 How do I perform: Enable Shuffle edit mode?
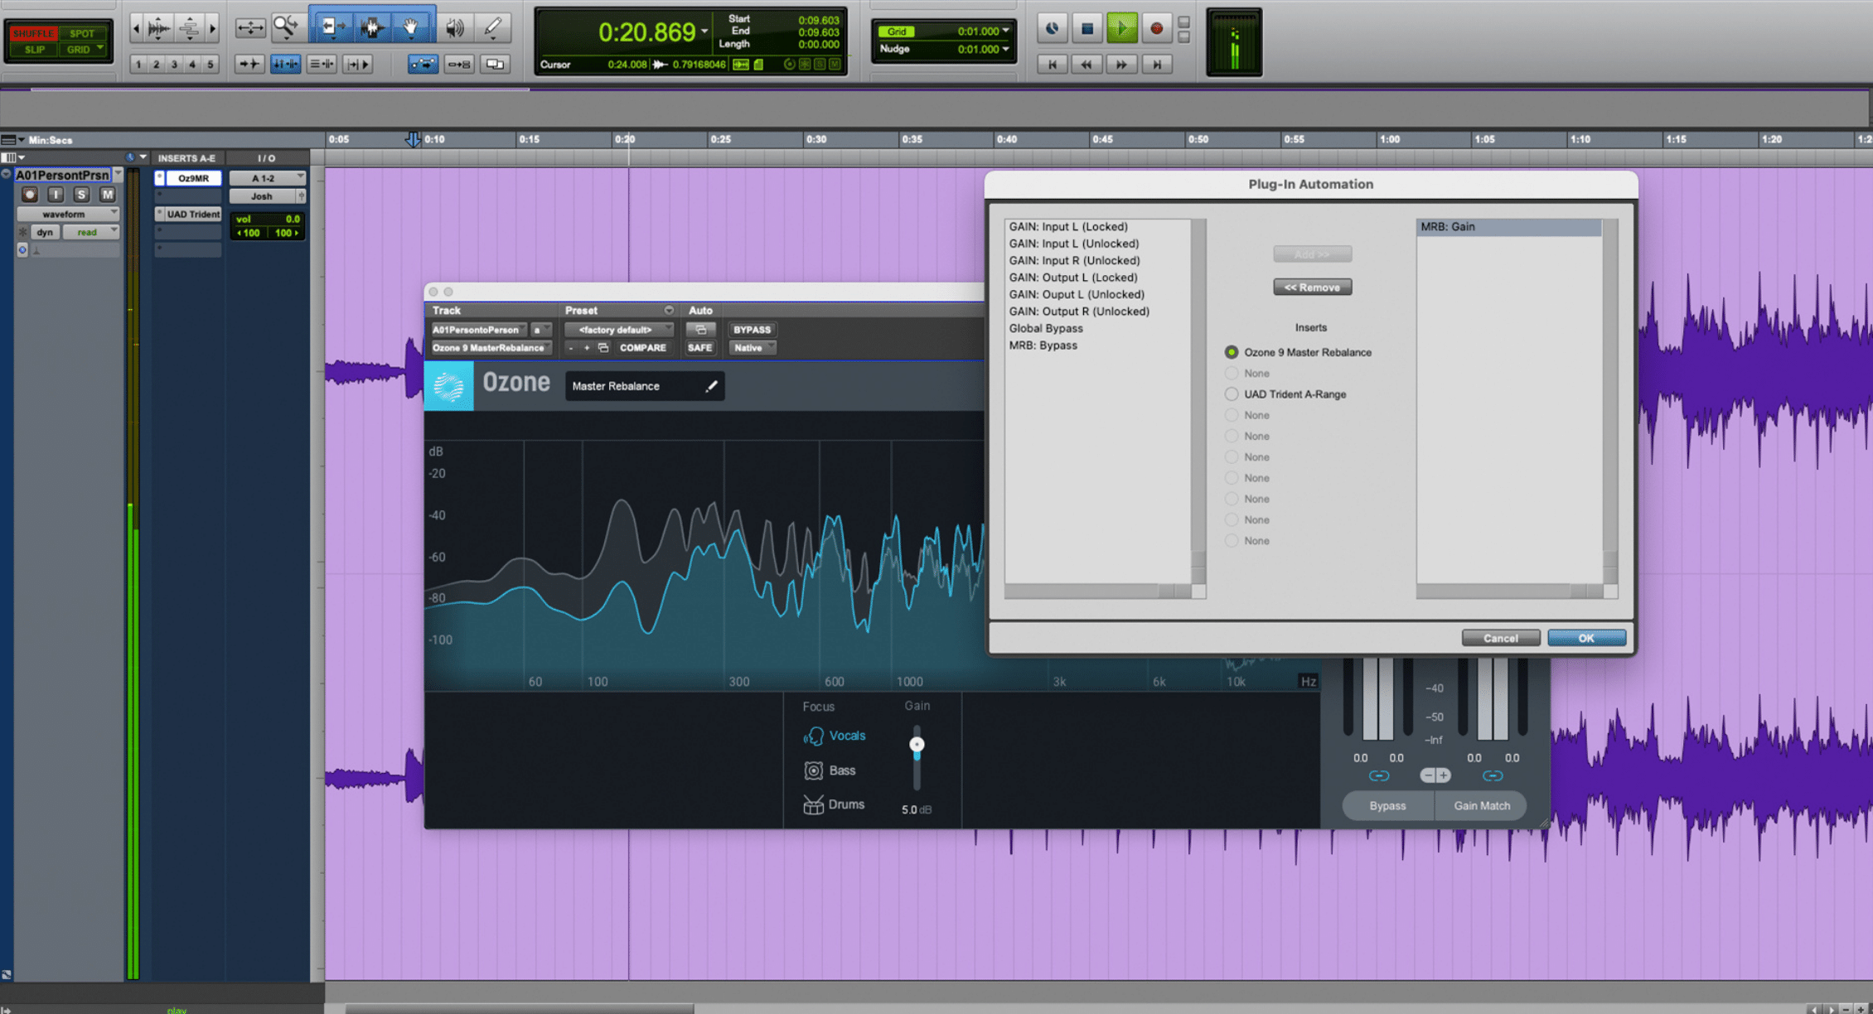(x=33, y=33)
